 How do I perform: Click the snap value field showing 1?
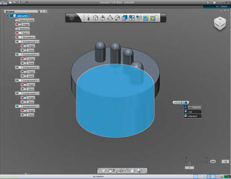pyautogui.click(x=189, y=168)
